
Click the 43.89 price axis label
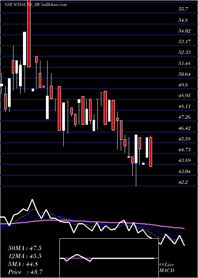(185, 160)
